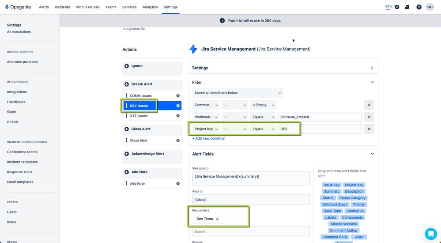The width and height of the screenshot is (441, 243).
Task: Click Add new condition link
Action: coord(209,139)
